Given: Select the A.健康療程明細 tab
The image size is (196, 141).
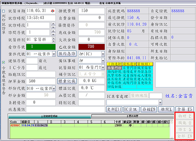Looking at the screenshot, I should 49,116.
